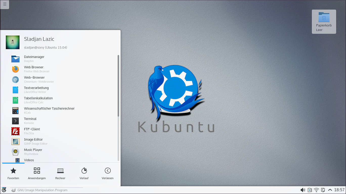
Task: Open the Verlassen leave options
Action: click(107, 173)
